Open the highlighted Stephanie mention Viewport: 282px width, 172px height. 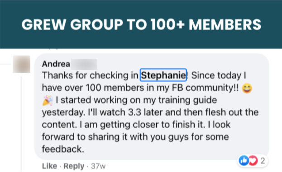[x=163, y=75]
